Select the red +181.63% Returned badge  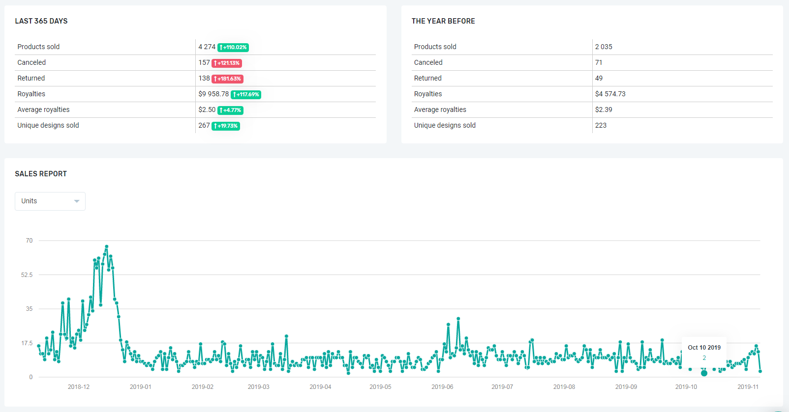pyautogui.click(x=228, y=79)
